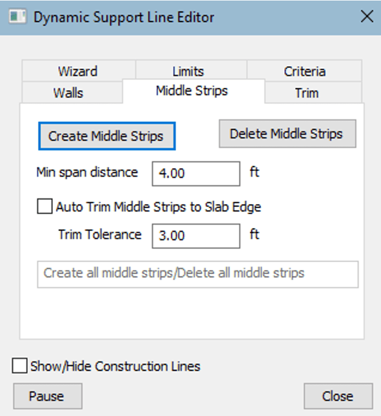This screenshot has height=416, width=381.
Task: Enable Auto Trim Middle Strips to Slab Edge
Action: click(x=44, y=206)
